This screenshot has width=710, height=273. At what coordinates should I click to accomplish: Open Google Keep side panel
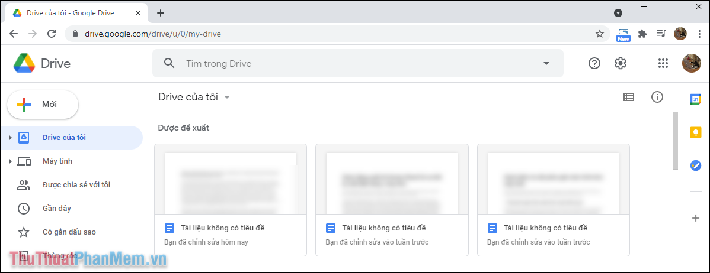(x=695, y=132)
